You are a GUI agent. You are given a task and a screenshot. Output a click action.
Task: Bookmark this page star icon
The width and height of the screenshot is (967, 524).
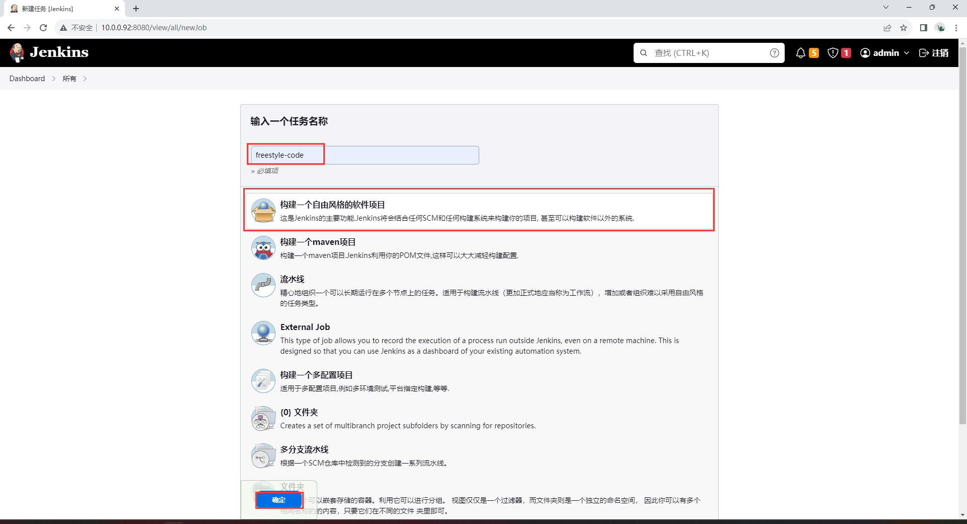[904, 28]
